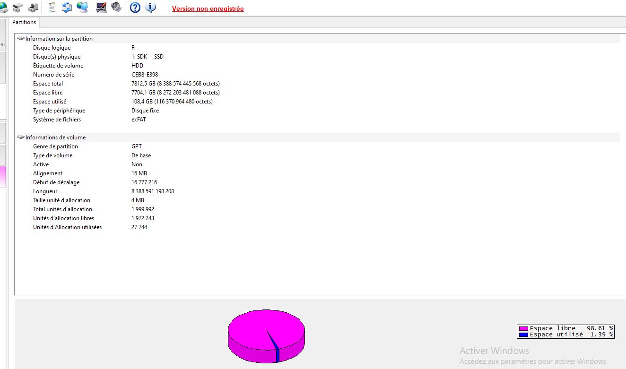Click the speaker sound toolbar icon
This screenshot has height=369, width=626.
click(116, 8)
